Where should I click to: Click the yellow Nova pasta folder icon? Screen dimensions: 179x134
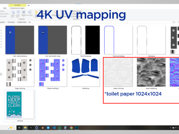37,12
